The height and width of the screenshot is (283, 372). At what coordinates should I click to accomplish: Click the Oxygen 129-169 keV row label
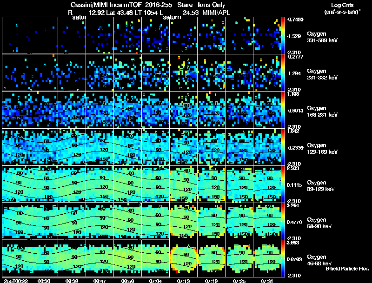(322, 149)
